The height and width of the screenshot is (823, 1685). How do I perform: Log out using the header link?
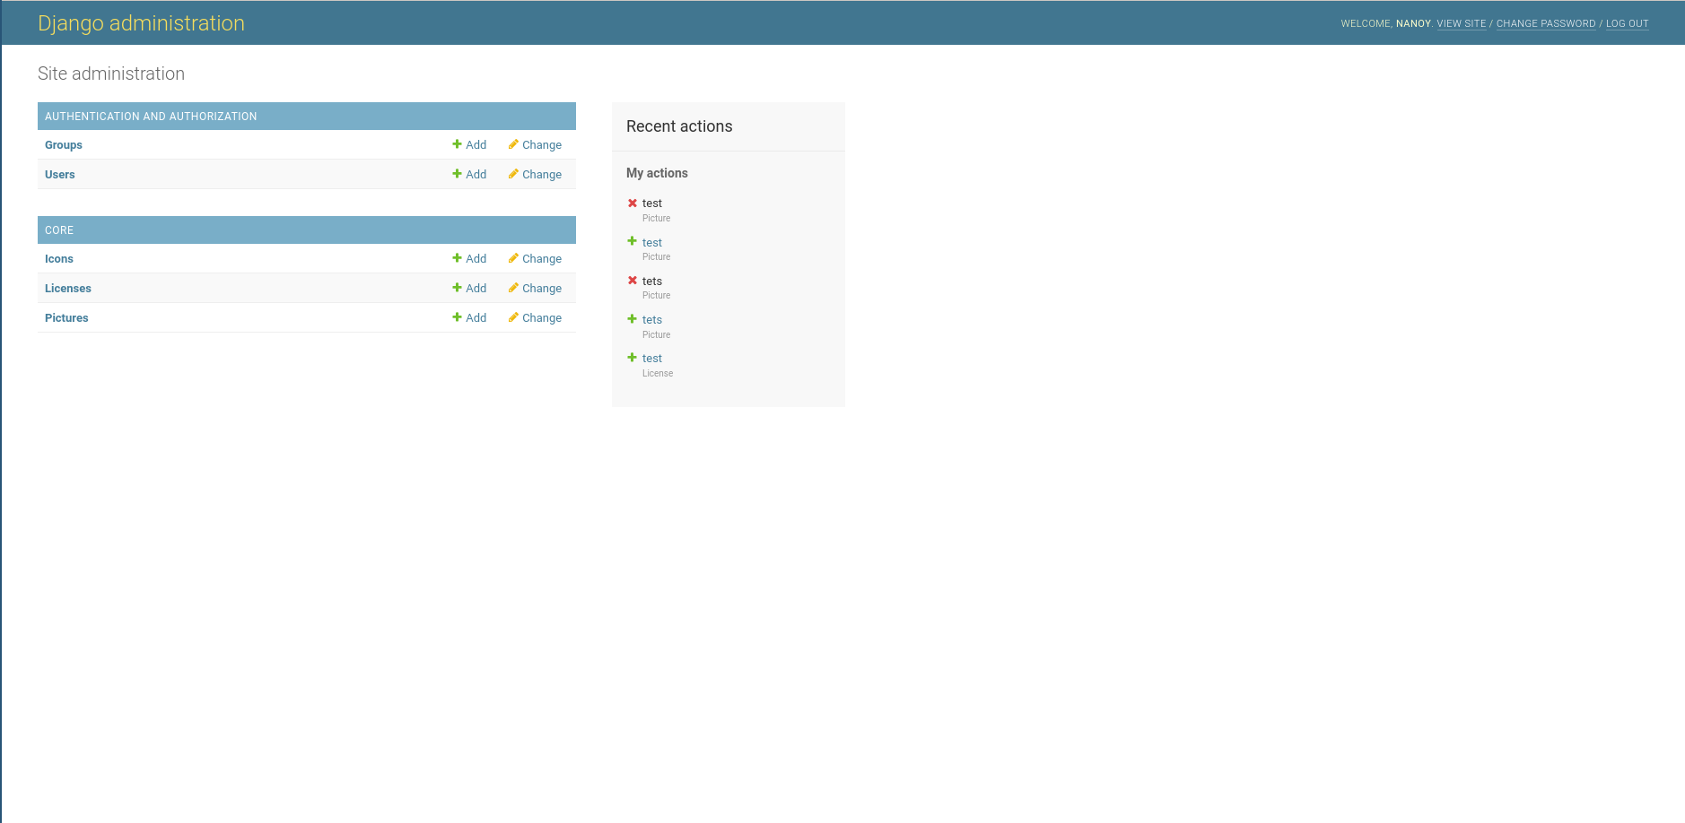1628,24
